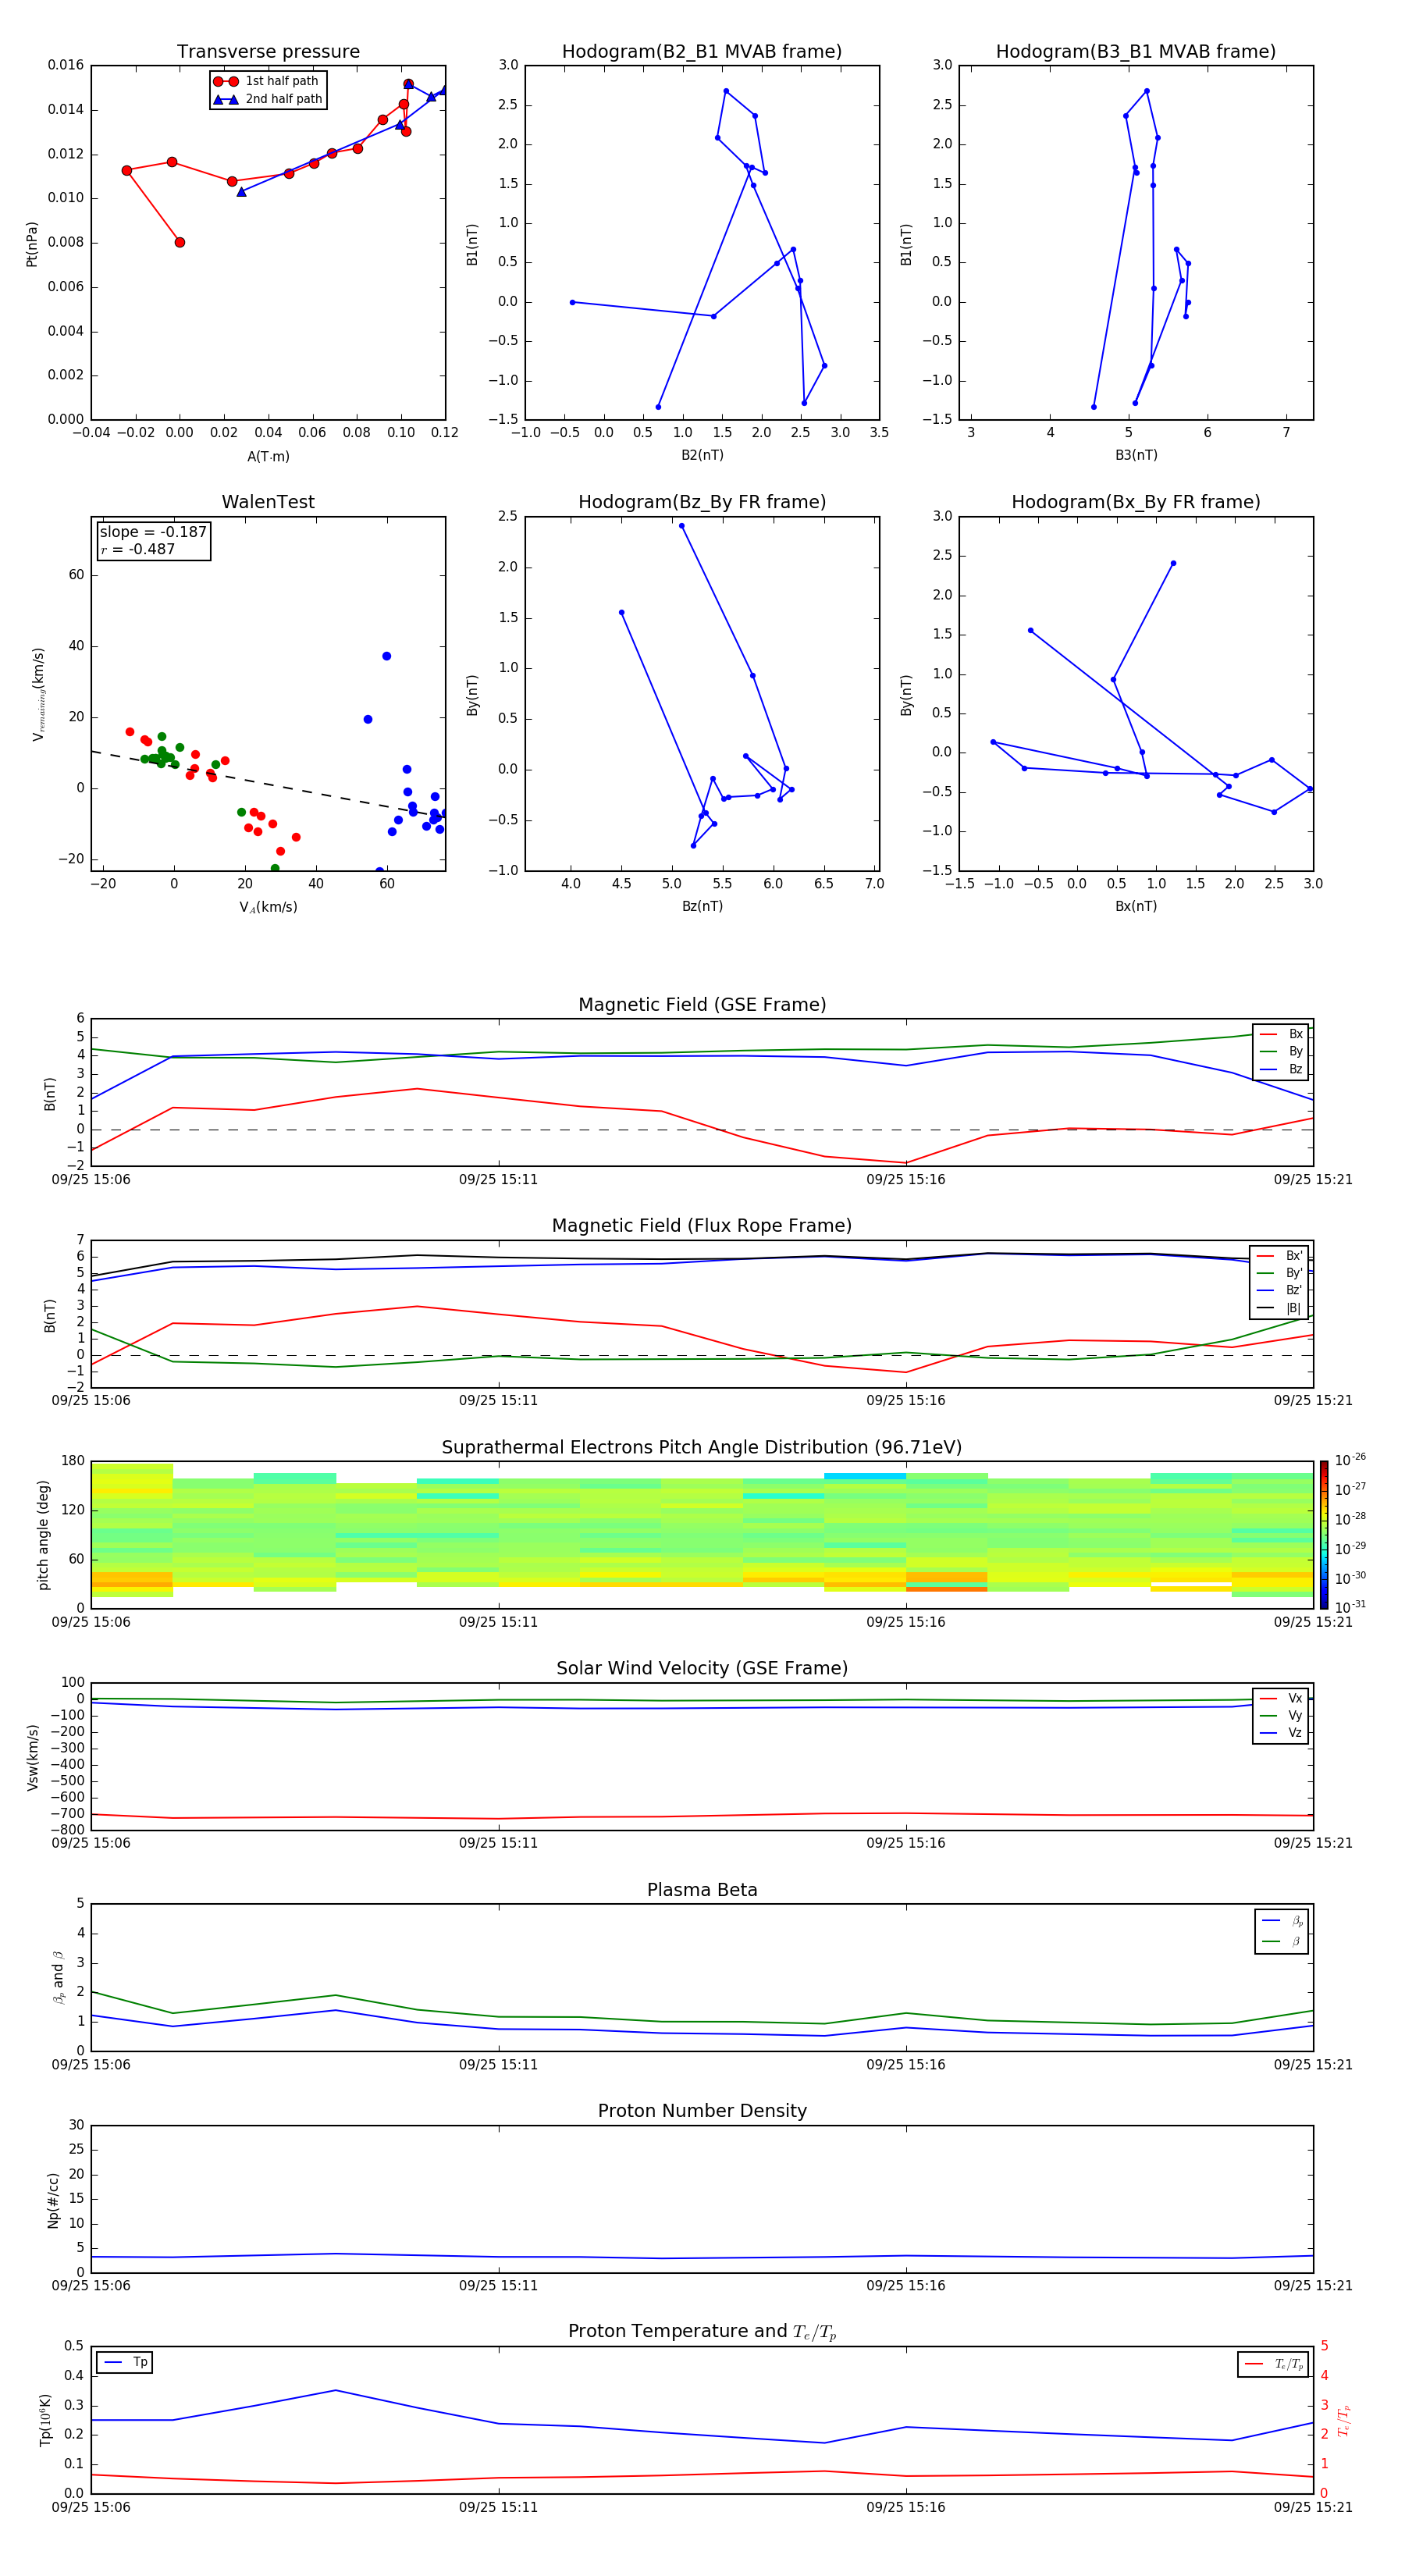
Task: Click the 'V_A(km/s)' x-axis label
Action: click(268, 907)
